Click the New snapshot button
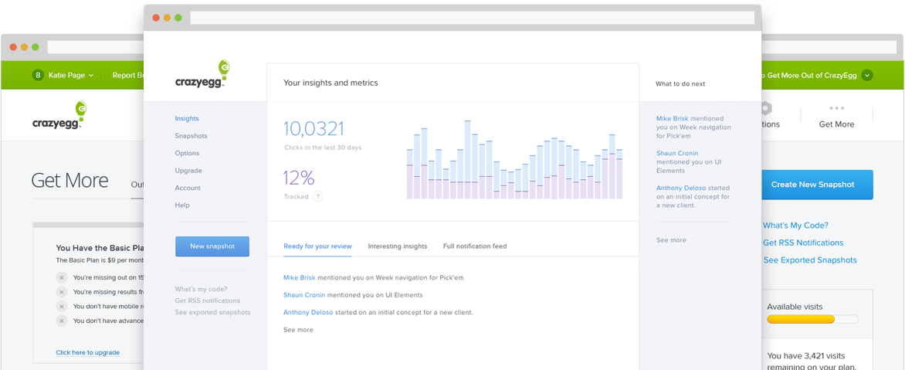The height and width of the screenshot is (370, 905). click(212, 246)
